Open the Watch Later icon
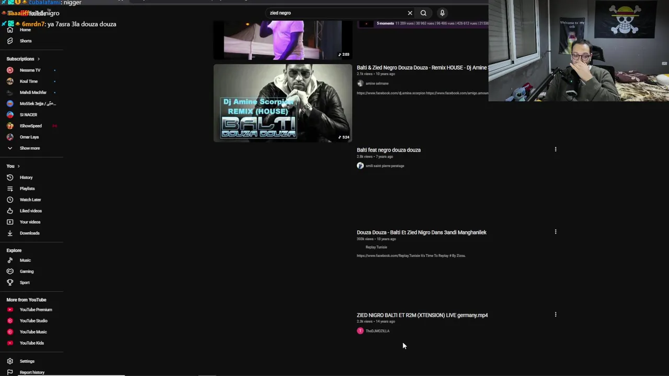The height and width of the screenshot is (376, 669). [x=10, y=199]
